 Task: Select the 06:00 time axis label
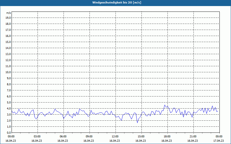pos(63,137)
